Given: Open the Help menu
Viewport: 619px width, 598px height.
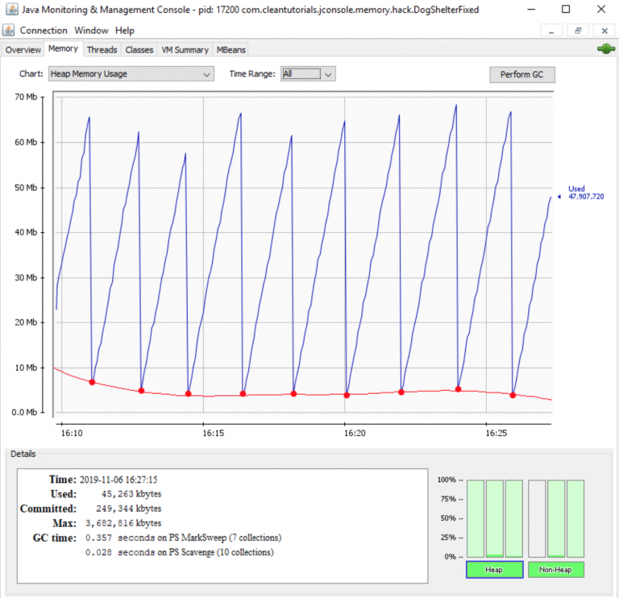Looking at the screenshot, I should (x=125, y=30).
